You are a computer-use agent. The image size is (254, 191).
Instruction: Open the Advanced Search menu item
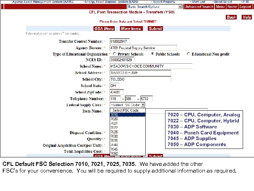point(199,7)
